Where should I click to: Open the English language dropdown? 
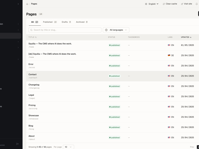(152, 4)
